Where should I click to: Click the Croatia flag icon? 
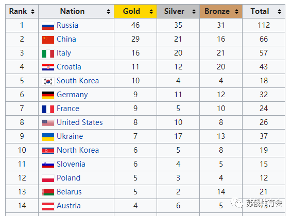tap(48, 67)
